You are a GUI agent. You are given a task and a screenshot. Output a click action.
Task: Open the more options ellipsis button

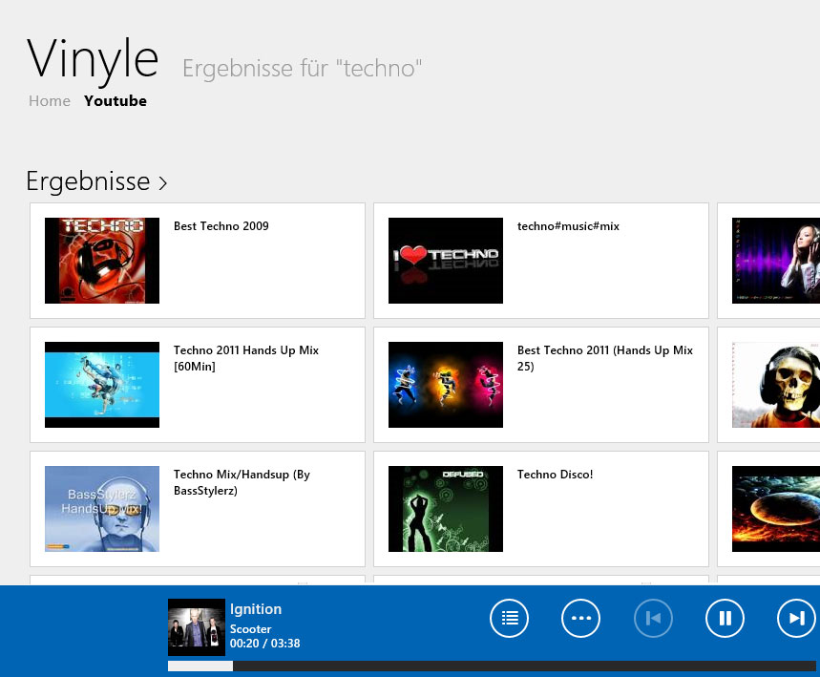tap(580, 618)
